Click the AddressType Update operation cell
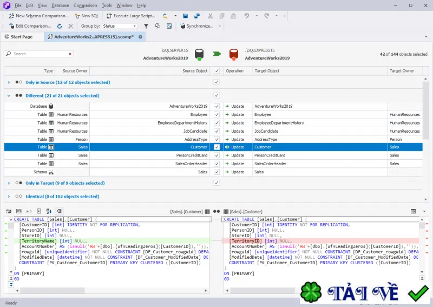433x307 pixels. tap(238, 139)
